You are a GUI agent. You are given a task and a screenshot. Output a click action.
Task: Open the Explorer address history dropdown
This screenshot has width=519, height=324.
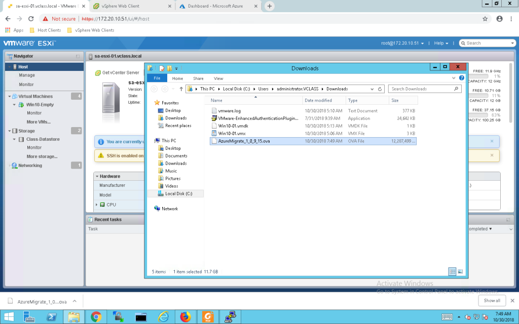pyautogui.click(x=372, y=89)
